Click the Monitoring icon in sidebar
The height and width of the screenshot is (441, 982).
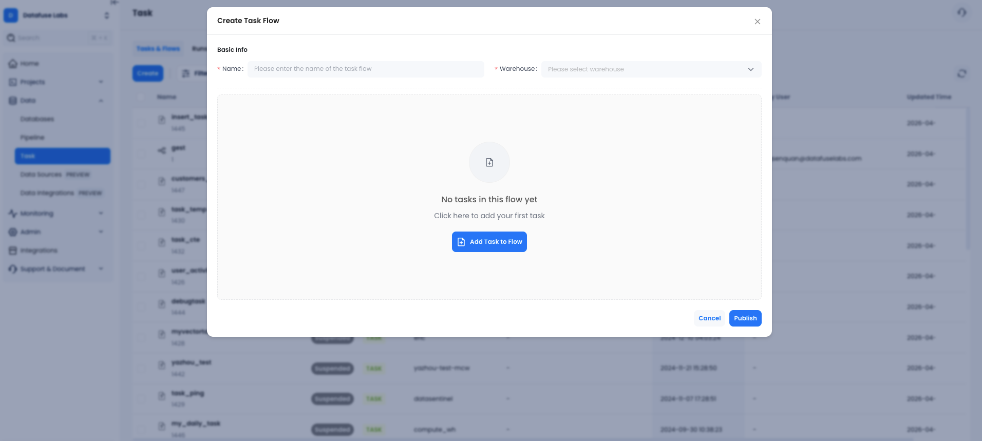tap(13, 214)
